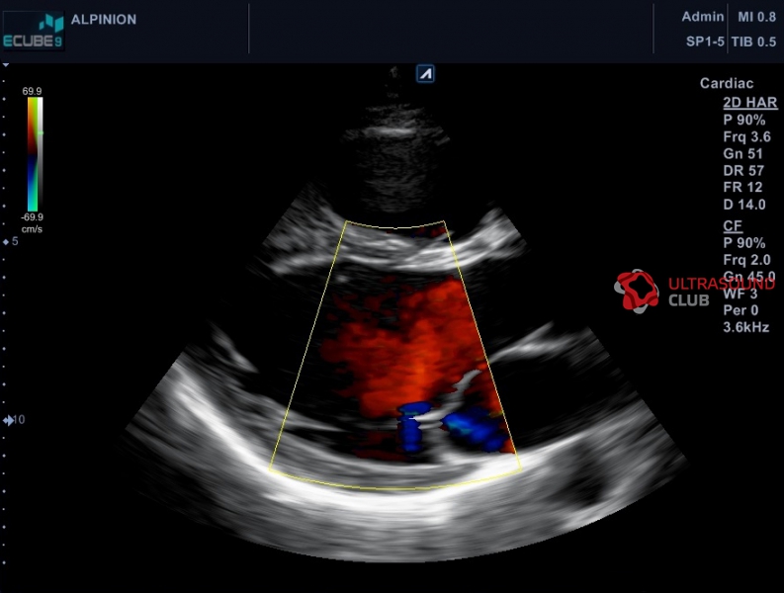Viewport: 784px width, 593px height.
Task: Click the SP1-5 probe label
Action: click(x=705, y=42)
